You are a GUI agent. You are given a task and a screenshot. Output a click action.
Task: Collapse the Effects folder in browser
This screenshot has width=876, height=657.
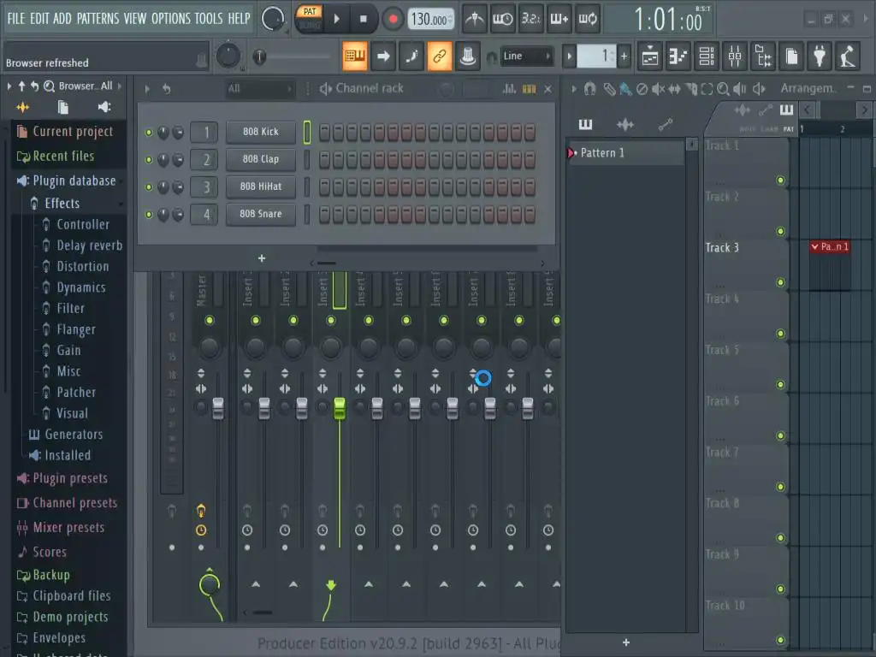click(62, 204)
